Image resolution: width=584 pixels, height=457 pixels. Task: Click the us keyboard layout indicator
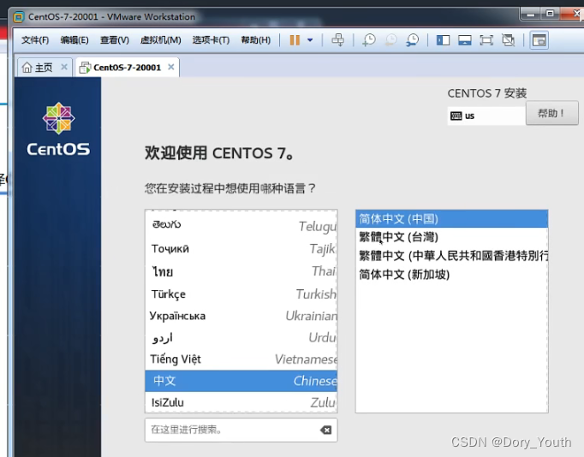pos(486,116)
